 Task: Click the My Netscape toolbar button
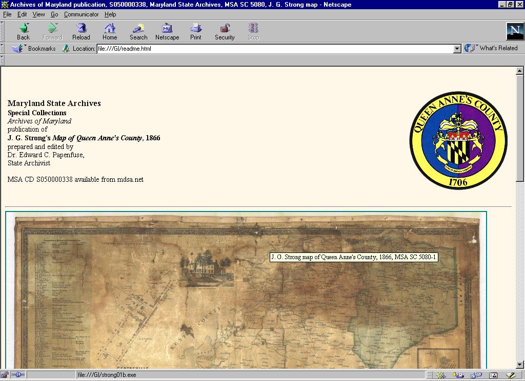tap(167, 31)
